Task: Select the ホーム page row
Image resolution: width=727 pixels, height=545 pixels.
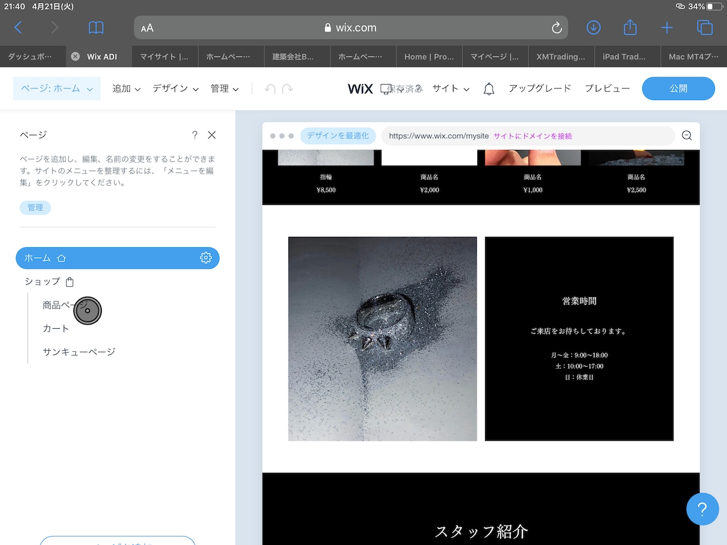Action: (x=117, y=258)
